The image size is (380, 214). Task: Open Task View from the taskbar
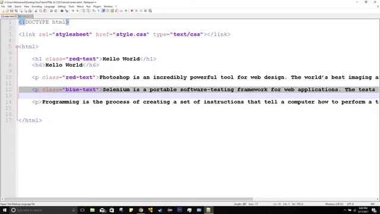(x=83, y=210)
